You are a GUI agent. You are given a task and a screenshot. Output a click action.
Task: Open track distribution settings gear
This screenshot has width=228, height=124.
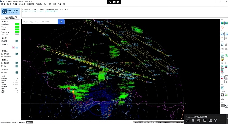[x=17, y=66]
